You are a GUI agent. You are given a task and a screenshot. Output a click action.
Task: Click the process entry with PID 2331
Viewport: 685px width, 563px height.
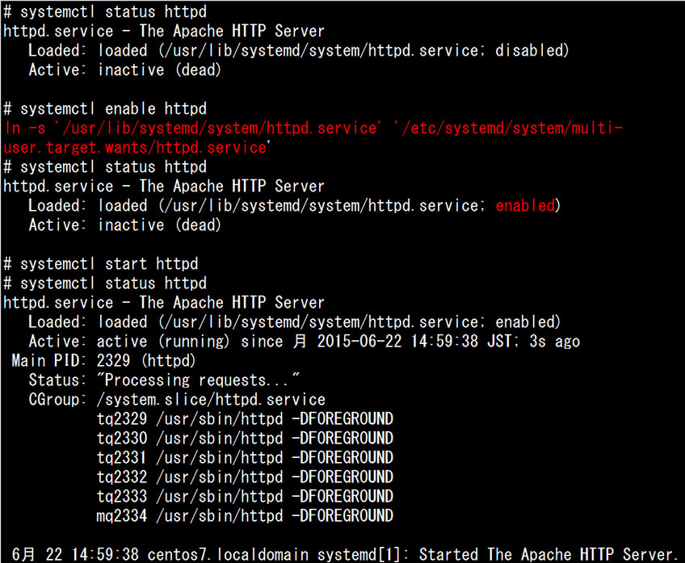tap(245, 458)
